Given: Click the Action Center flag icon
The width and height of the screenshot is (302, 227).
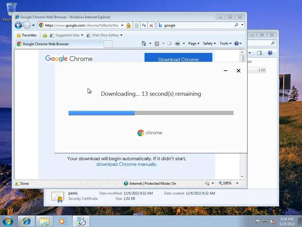Looking at the screenshot, I should pos(258,221).
